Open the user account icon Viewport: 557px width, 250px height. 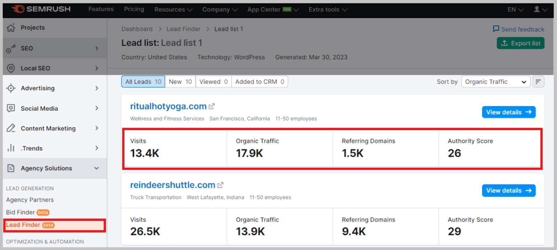537,9
